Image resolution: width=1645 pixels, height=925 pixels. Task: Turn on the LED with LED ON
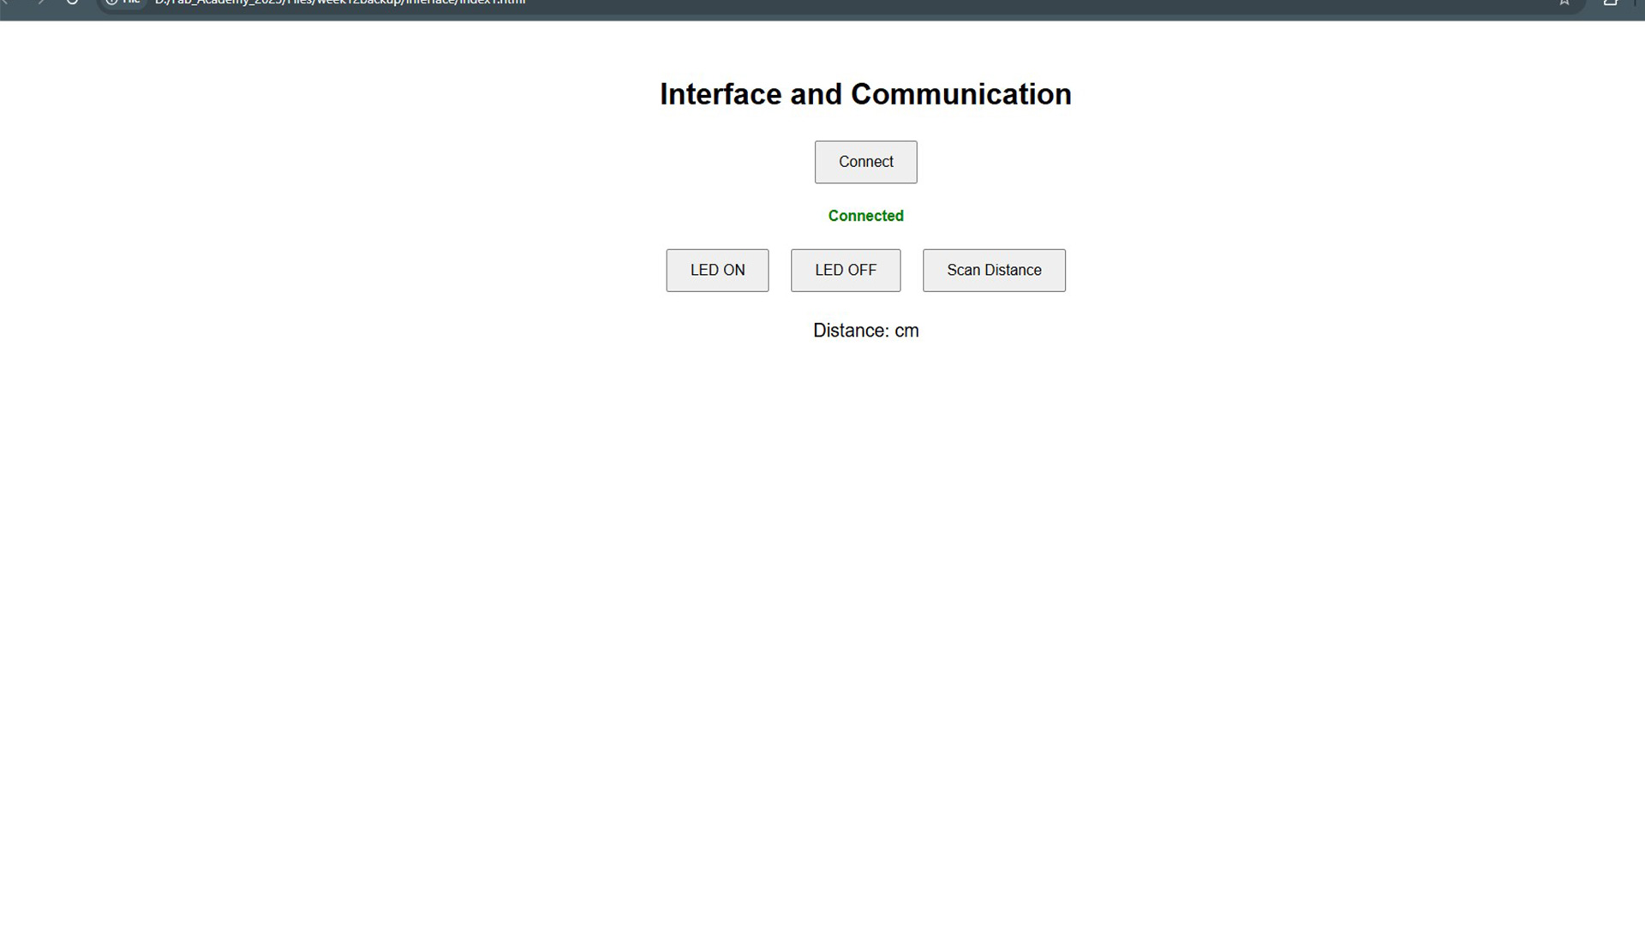click(717, 271)
